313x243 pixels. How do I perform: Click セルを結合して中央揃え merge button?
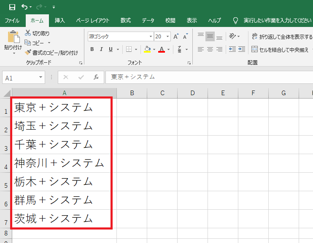tap(280, 49)
